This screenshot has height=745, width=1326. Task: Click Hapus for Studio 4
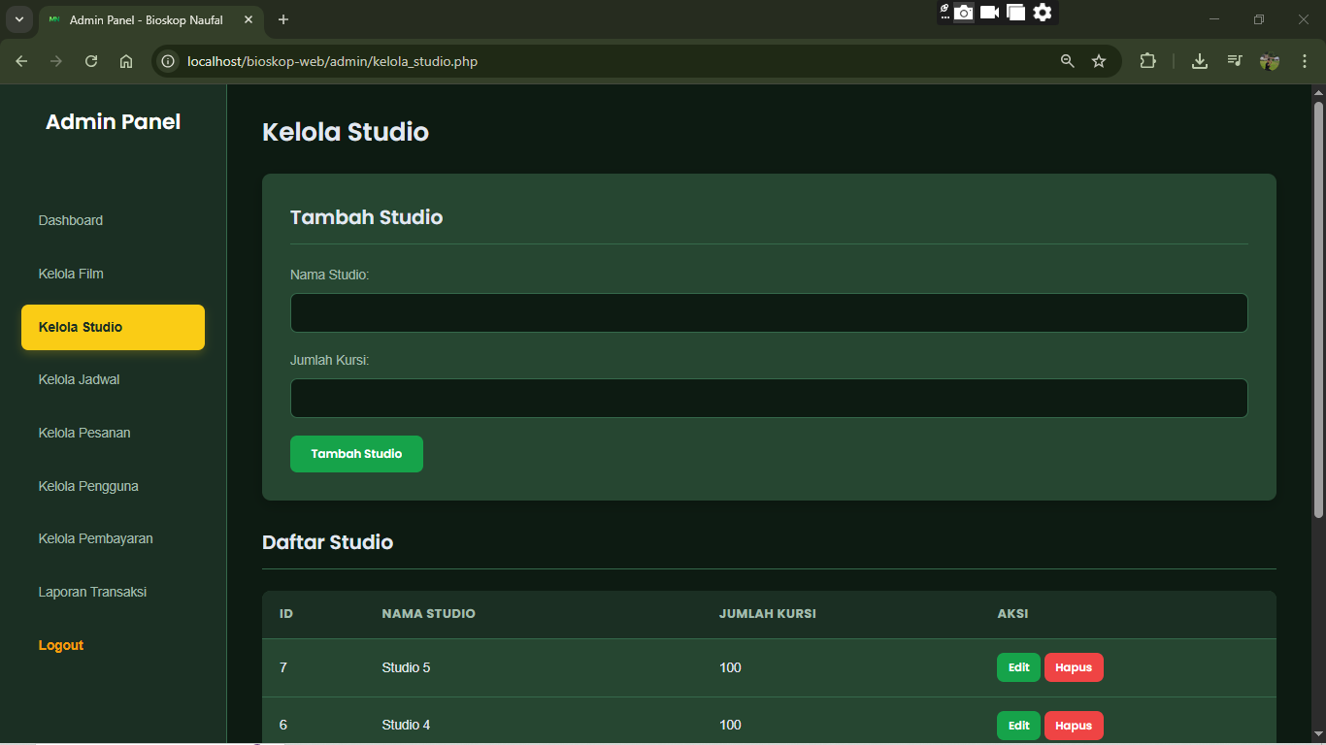(1074, 726)
